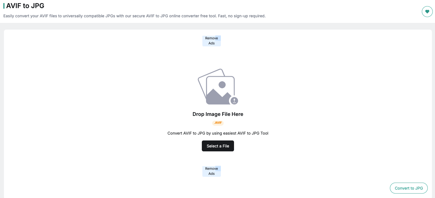Click the Drop Image File Here heading
The width and height of the screenshot is (435, 198).
[218, 114]
